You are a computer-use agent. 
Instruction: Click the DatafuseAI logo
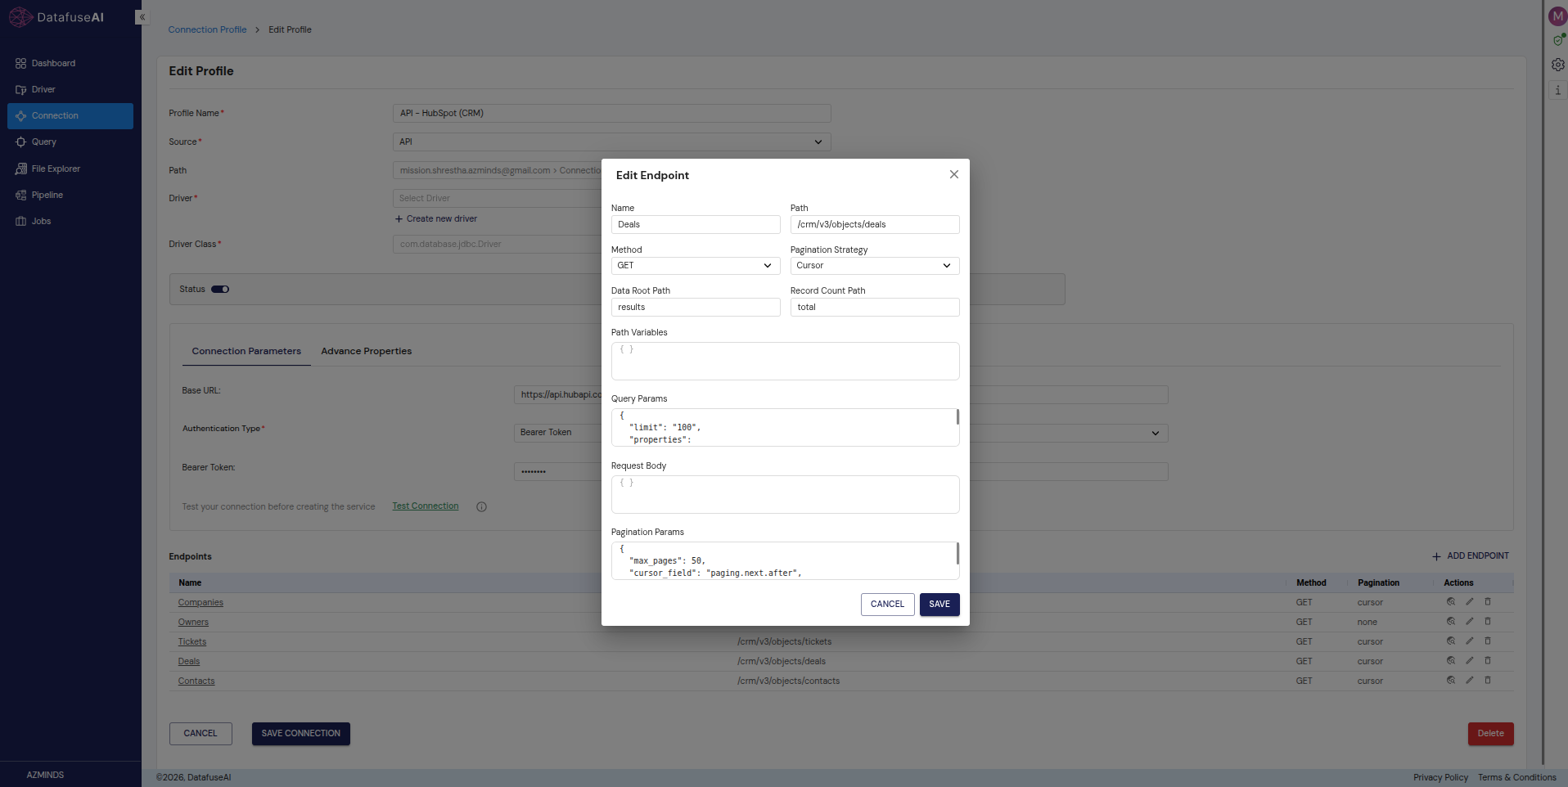click(x=56, y=17)
